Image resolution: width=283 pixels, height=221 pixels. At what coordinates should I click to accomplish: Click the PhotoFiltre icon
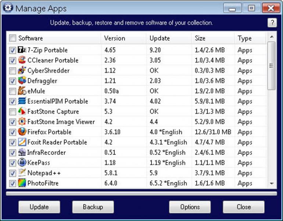(x=22, y=183)
